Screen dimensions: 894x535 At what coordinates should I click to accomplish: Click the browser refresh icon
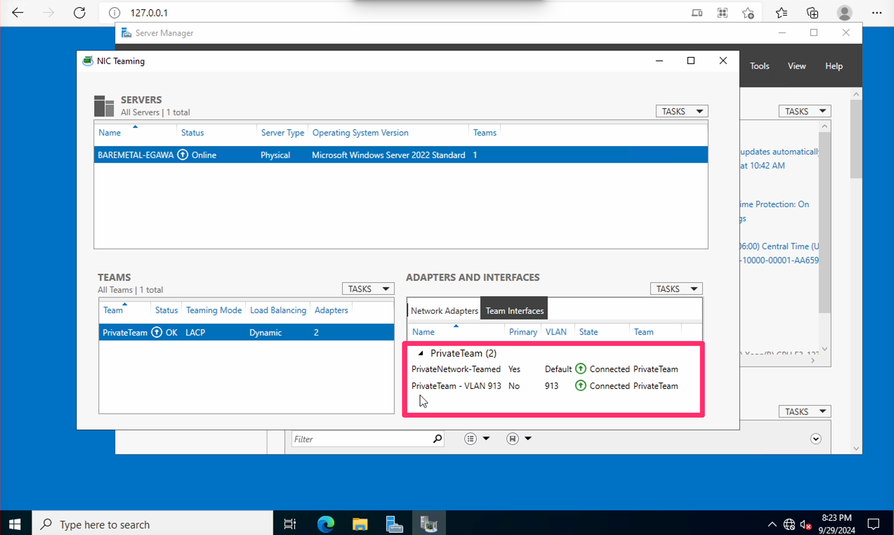click(79, 13)
